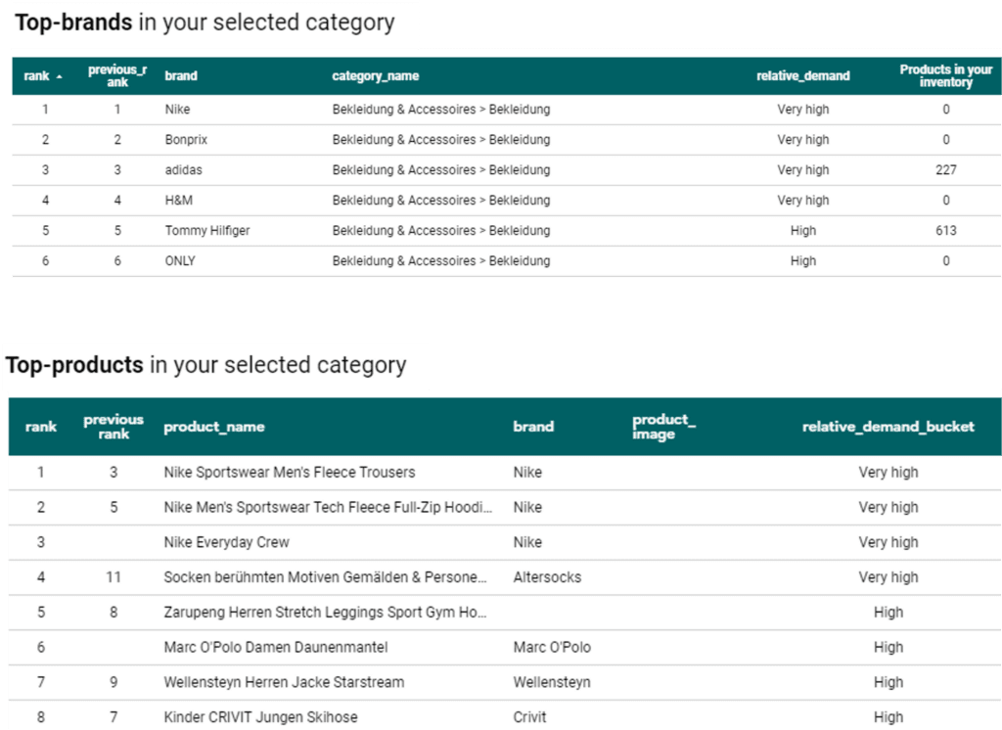Select Wellensteyn Herren Jacke Starstream row
Viewport: 1002px width, 730px height.
tap(284, 682)
